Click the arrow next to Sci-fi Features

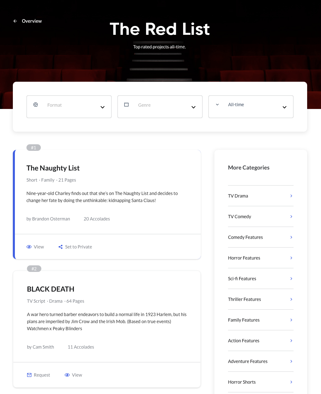(291, 279)
